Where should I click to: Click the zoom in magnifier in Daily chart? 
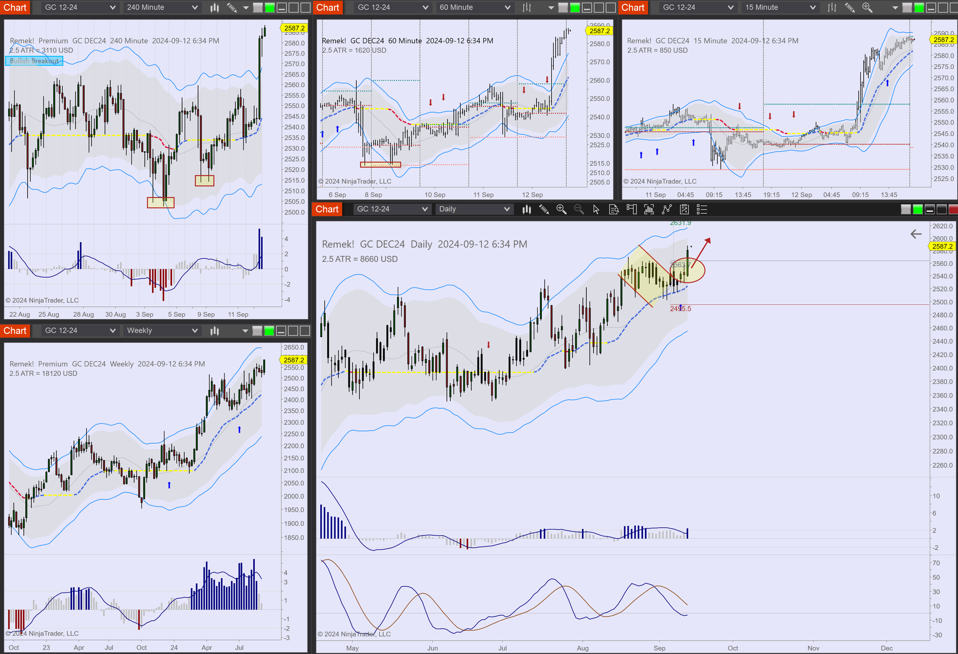coord(561,209)
